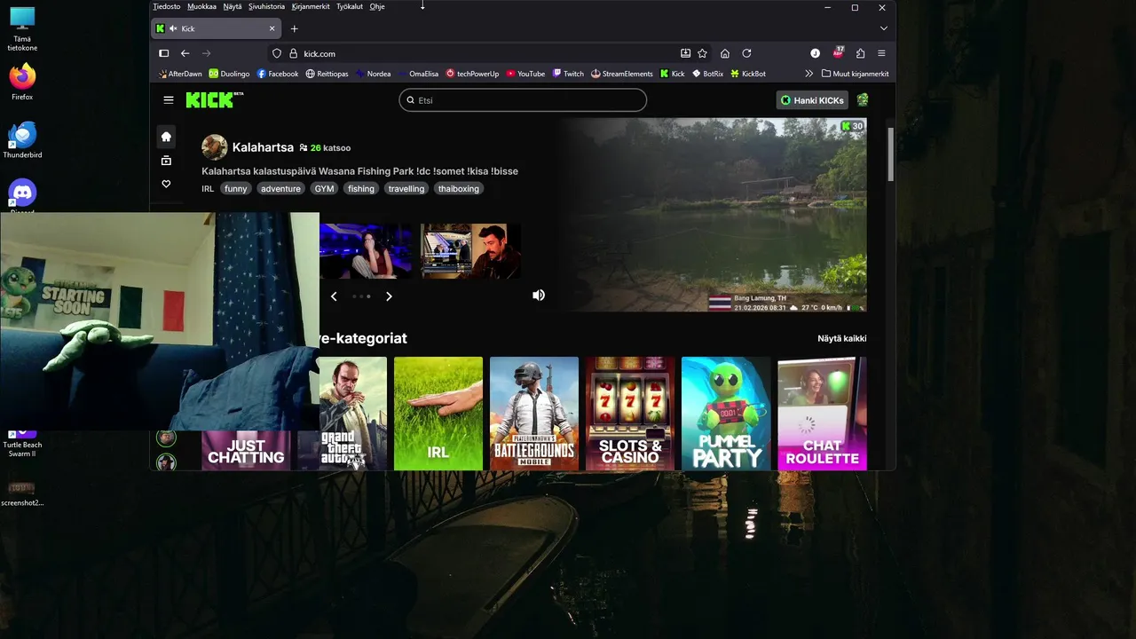Click the thaiboxing tag

click(458, 188)
